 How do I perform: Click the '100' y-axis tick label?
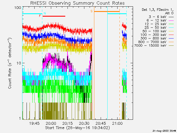click(18, 8)
